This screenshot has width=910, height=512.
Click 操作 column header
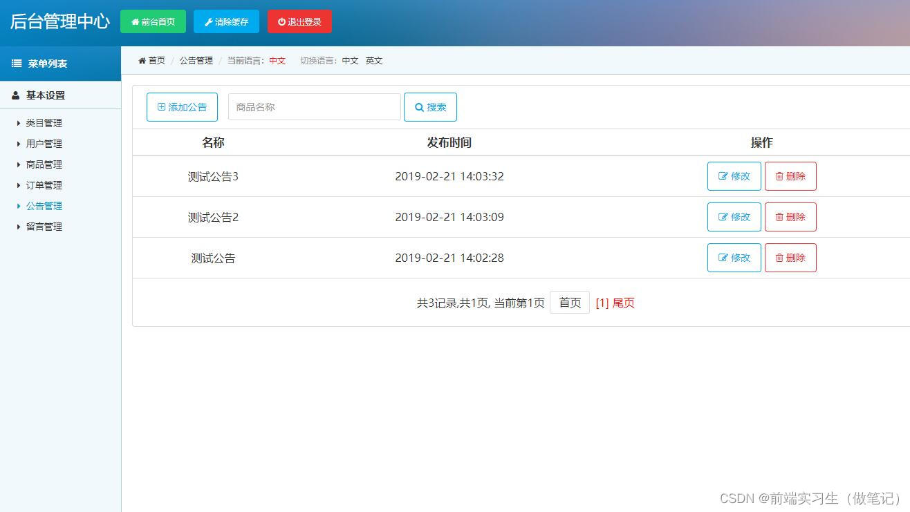pos(762,142)
